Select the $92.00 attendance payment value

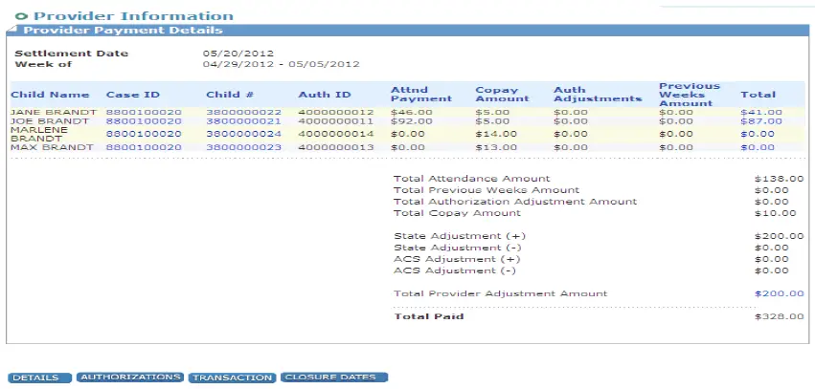[412, 121]
